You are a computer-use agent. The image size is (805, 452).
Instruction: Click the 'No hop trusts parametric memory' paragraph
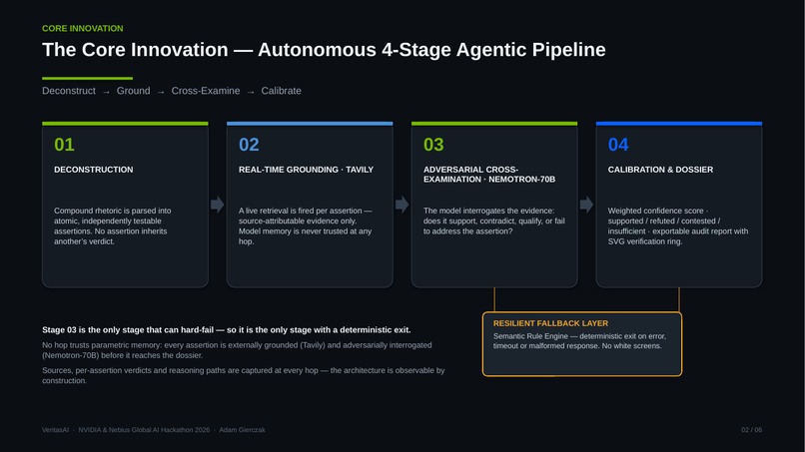(237, 350)
